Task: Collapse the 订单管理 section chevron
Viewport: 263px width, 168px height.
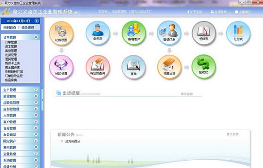Action: (36, 37)
